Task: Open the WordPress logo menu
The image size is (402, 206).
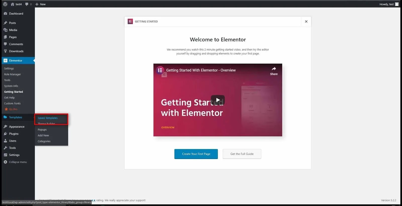Action: point(5,4)
